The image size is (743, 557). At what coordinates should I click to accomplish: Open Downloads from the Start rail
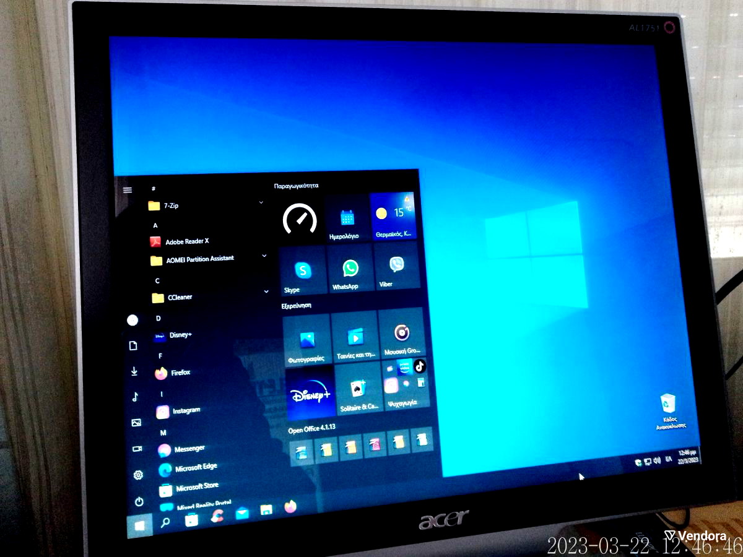(134, 371)
